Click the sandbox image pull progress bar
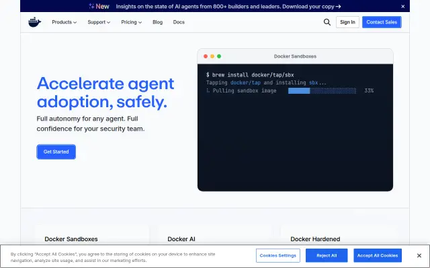Viewport: 430px width, 268px height. pyautogui.click(x=322, y=91)
